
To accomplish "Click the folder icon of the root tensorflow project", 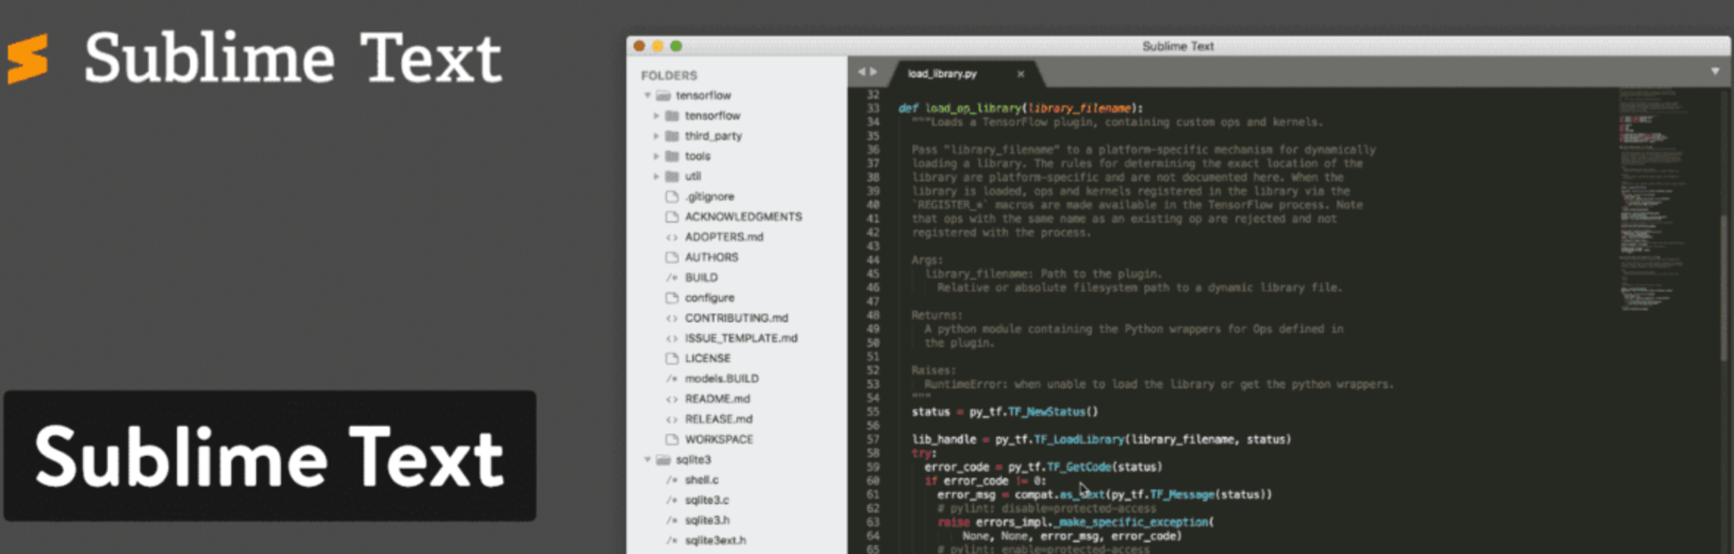I will [x=663, y=95].
